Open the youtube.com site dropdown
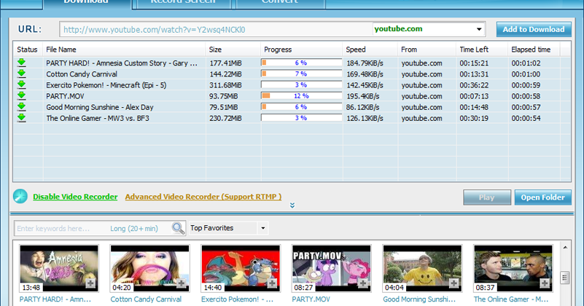The width and height of the screenshot is (584, 306). (x=479, y=29)
